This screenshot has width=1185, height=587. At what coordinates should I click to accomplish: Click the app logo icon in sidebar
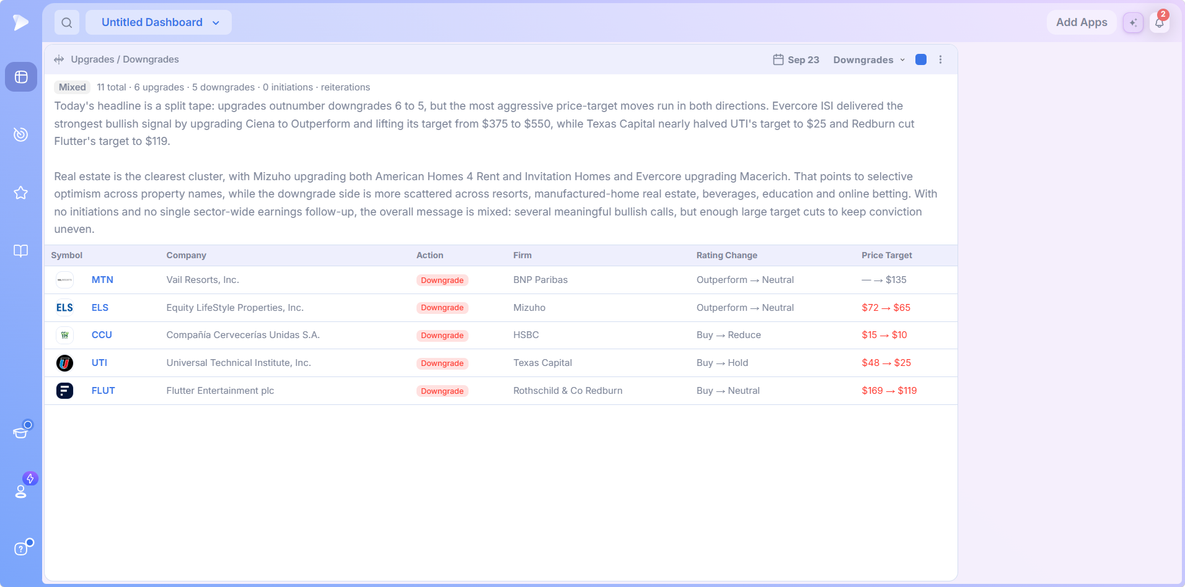[x=21, y=22]
